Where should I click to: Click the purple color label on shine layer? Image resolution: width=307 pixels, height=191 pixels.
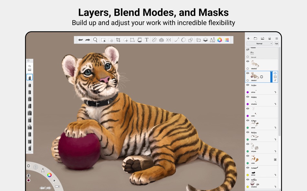pyautogui.click(x=248, y=92)
